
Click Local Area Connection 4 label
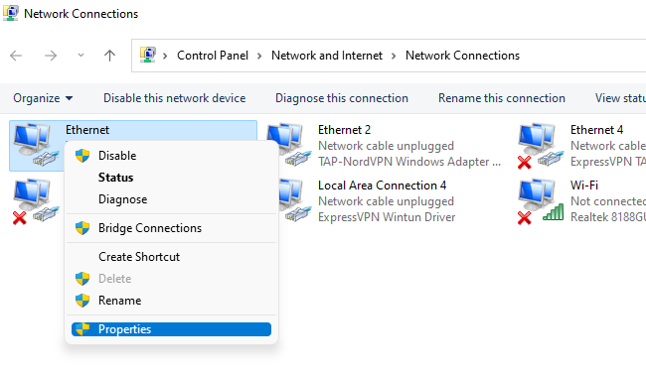pyautogui.click(x=382, y=186)
